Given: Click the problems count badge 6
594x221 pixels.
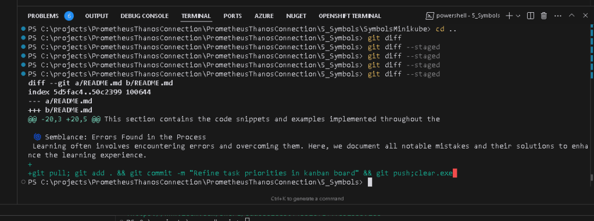Looking at the screenshot, I should pyautogui.click(x=69, y=16).
